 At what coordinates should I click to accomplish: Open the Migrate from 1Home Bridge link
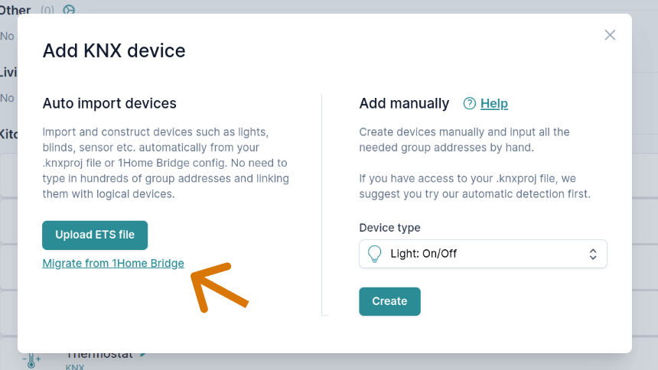pos(113,263)
